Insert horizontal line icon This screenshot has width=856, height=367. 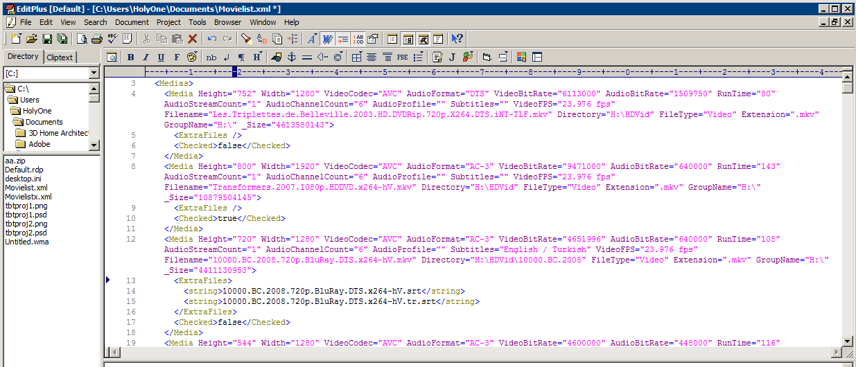(x=307, y=57)
